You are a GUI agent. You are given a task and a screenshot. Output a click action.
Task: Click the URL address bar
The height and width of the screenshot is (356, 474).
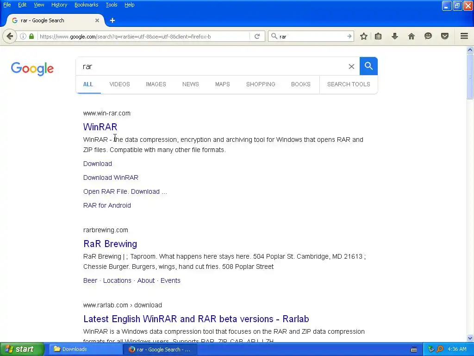click(143, 36)
